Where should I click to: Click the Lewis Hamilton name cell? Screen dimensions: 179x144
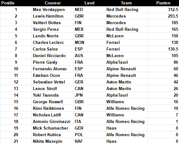(53, 16)
